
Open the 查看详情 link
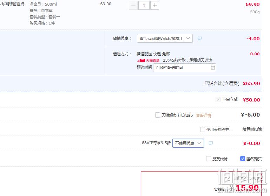click(204, 115)
